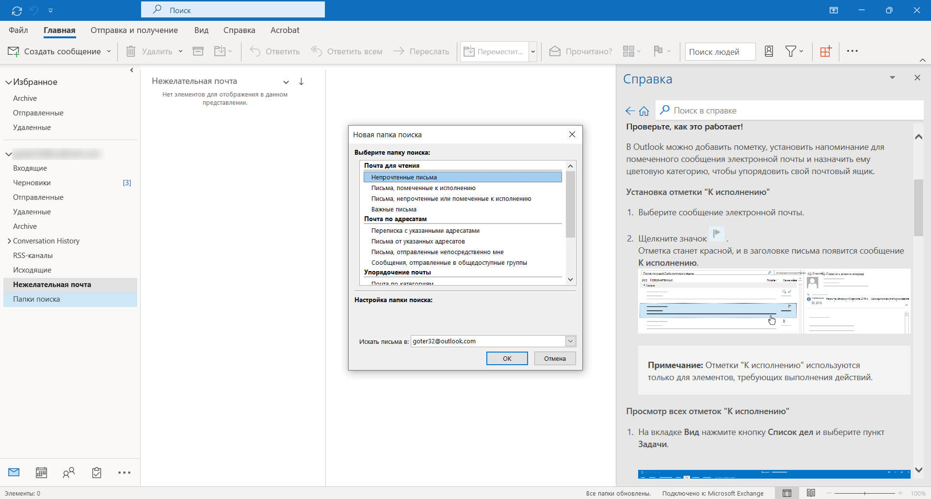Click the Help pane back arrow
Image resolution: width=931 pixels, height=499 pixels.
[x=630, y=111]
